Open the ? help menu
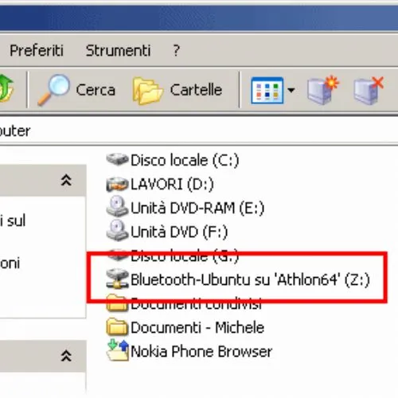The image size is (398, 398). pyautogui.click(x=176, y=50)
